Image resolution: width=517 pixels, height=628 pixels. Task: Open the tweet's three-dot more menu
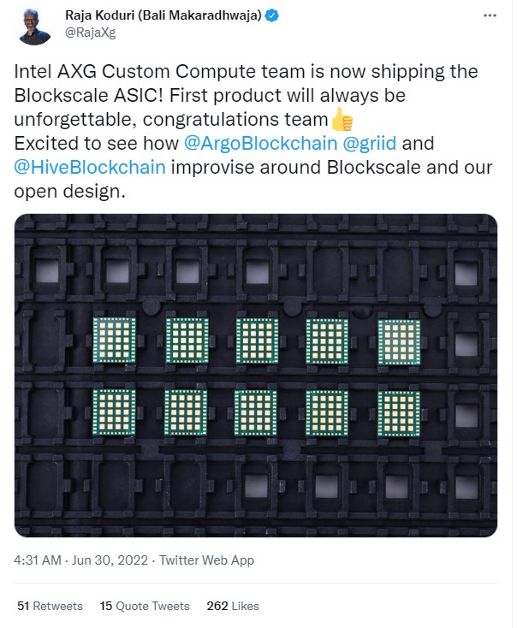490,15
